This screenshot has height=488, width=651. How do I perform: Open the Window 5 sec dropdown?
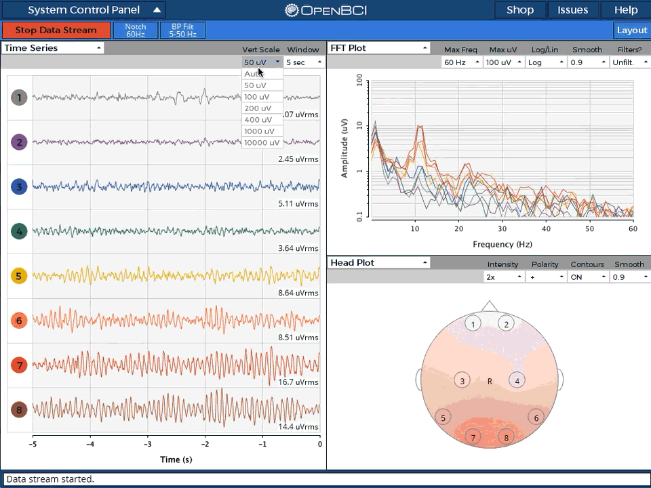coord(304,62)
